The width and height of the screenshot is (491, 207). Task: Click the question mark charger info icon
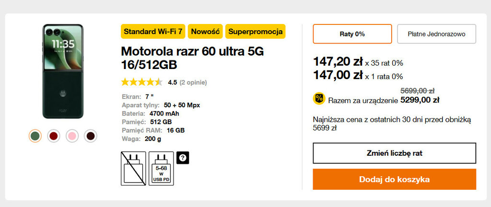pos(183,158)
